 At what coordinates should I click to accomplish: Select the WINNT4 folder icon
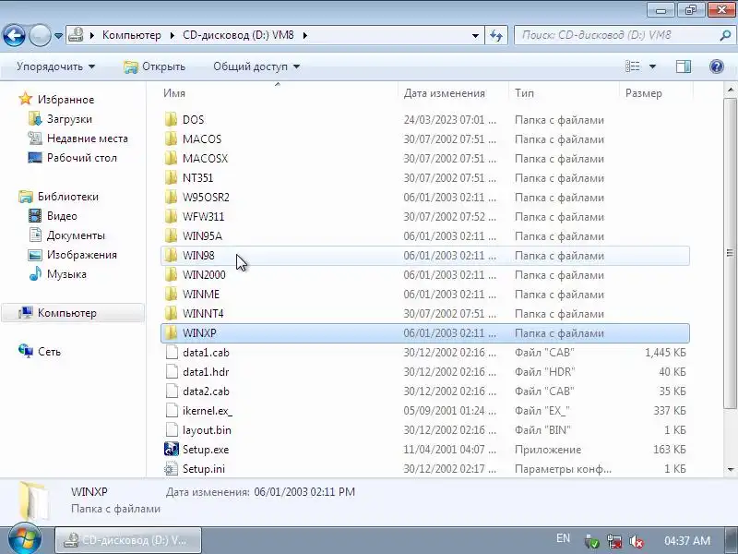coord(172,313)
